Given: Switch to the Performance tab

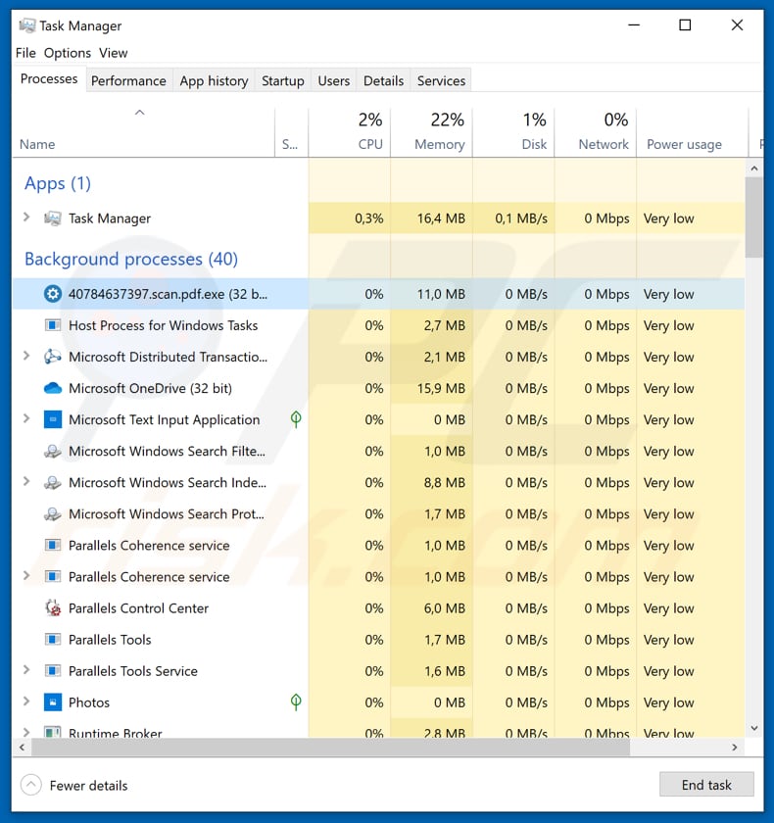Looking at the screenshot, I should (128, 80).
